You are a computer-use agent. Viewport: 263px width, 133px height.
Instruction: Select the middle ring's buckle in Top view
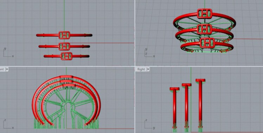(x=64, y=46)
